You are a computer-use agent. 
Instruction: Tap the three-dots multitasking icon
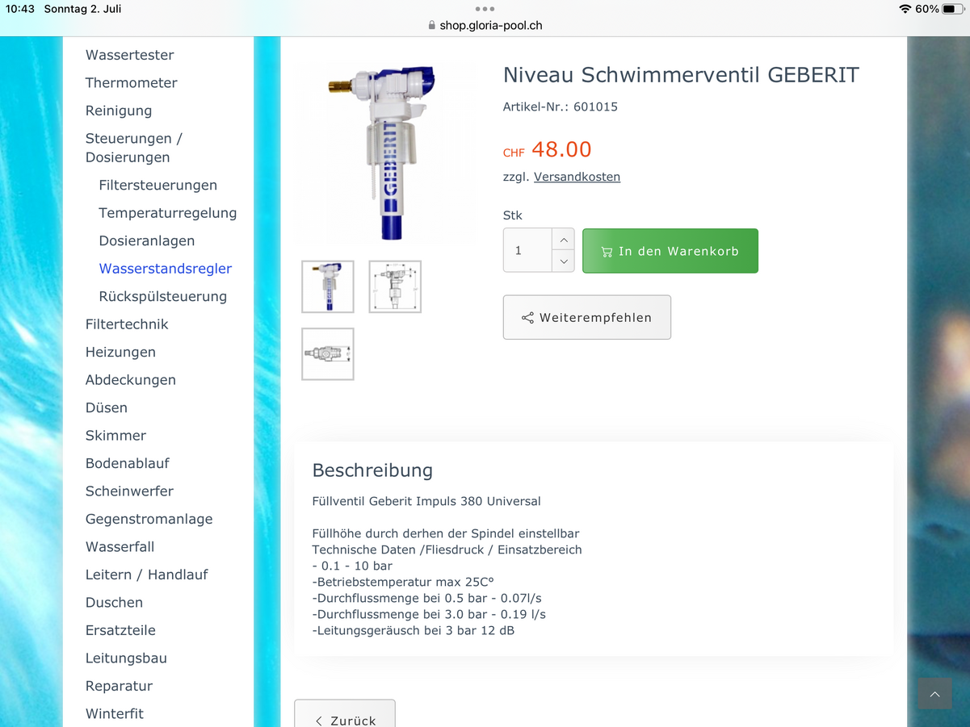[x=485, y=9]
